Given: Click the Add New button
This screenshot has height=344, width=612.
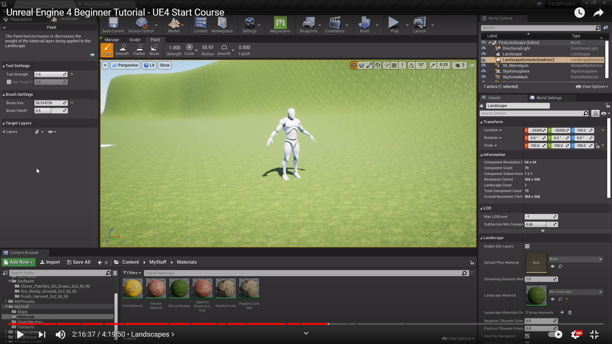Looking at the screenshot, I should click(18, 262).
